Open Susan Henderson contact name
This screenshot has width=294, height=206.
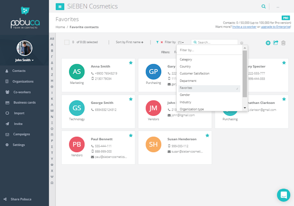coord(182,139)
